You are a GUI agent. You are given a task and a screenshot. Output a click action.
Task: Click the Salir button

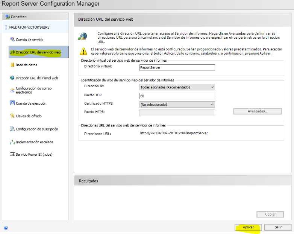point(278,227)
